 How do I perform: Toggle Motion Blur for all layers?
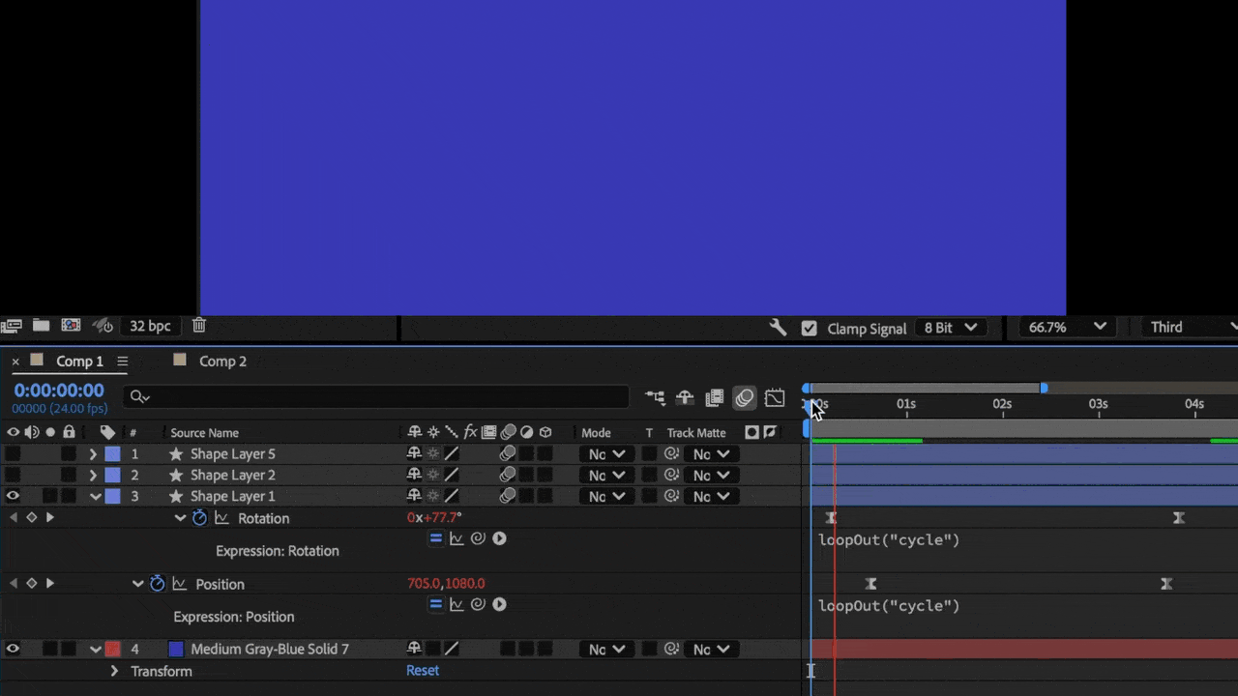click(744, 397)
